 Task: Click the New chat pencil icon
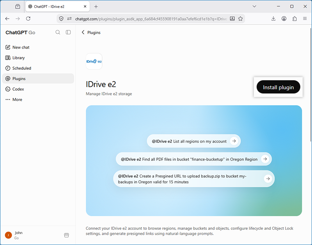pos(8,47)
